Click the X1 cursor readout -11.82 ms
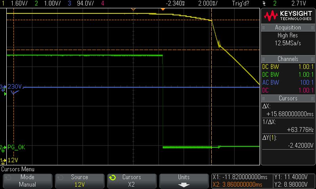Viewport: 316px width, 189px height. (240, 177)
